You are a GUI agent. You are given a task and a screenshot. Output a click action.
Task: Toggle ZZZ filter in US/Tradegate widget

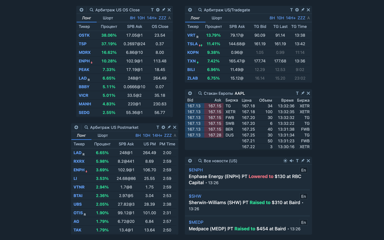[301, 18]
